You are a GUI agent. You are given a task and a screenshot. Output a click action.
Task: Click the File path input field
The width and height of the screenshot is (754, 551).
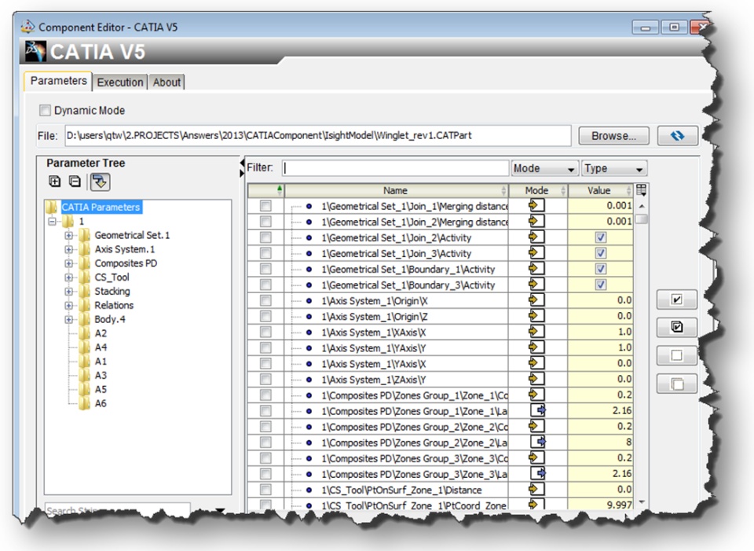coord(318,136)
